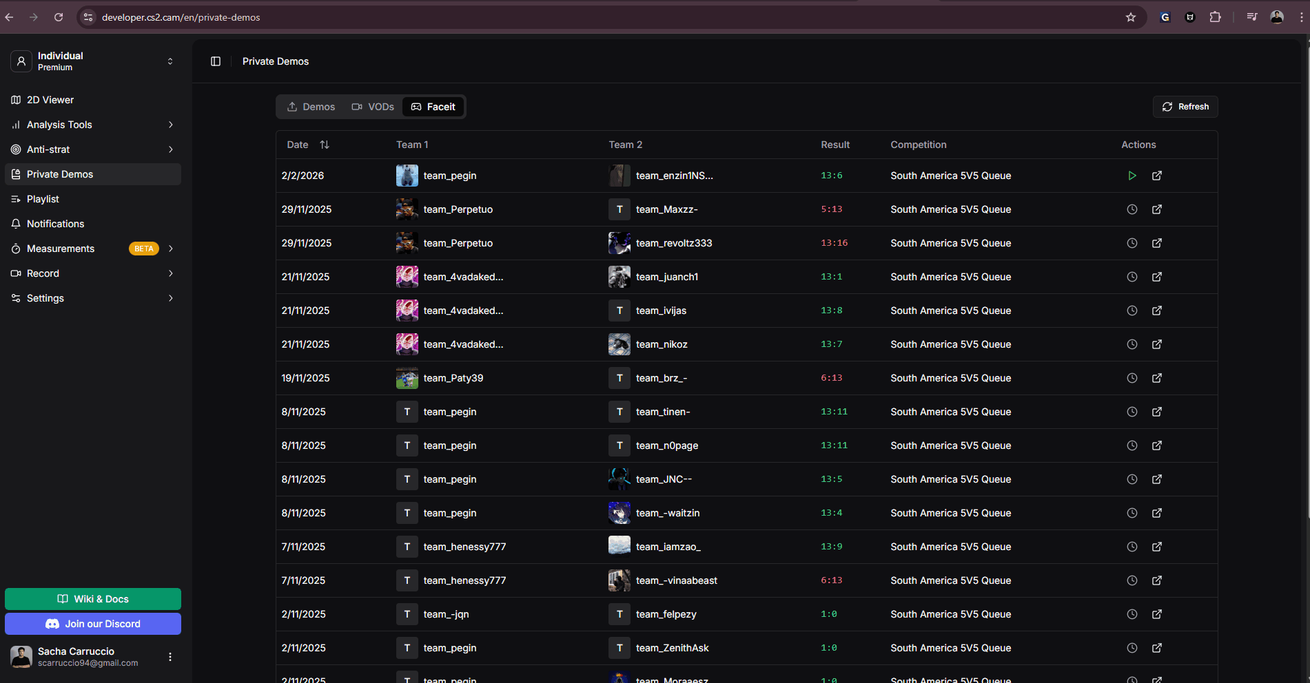Bookmark this page with the star icon
The height and width of the screenshot is (683, 1310).
[1131, 17]
